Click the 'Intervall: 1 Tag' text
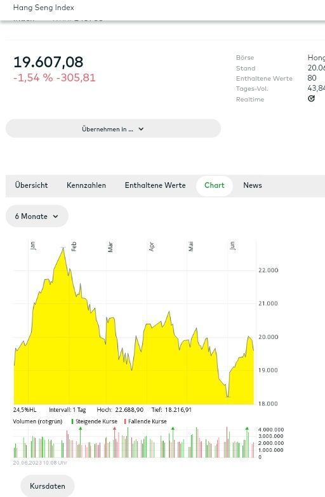This screenshot has width=325, height=497. 67,410
